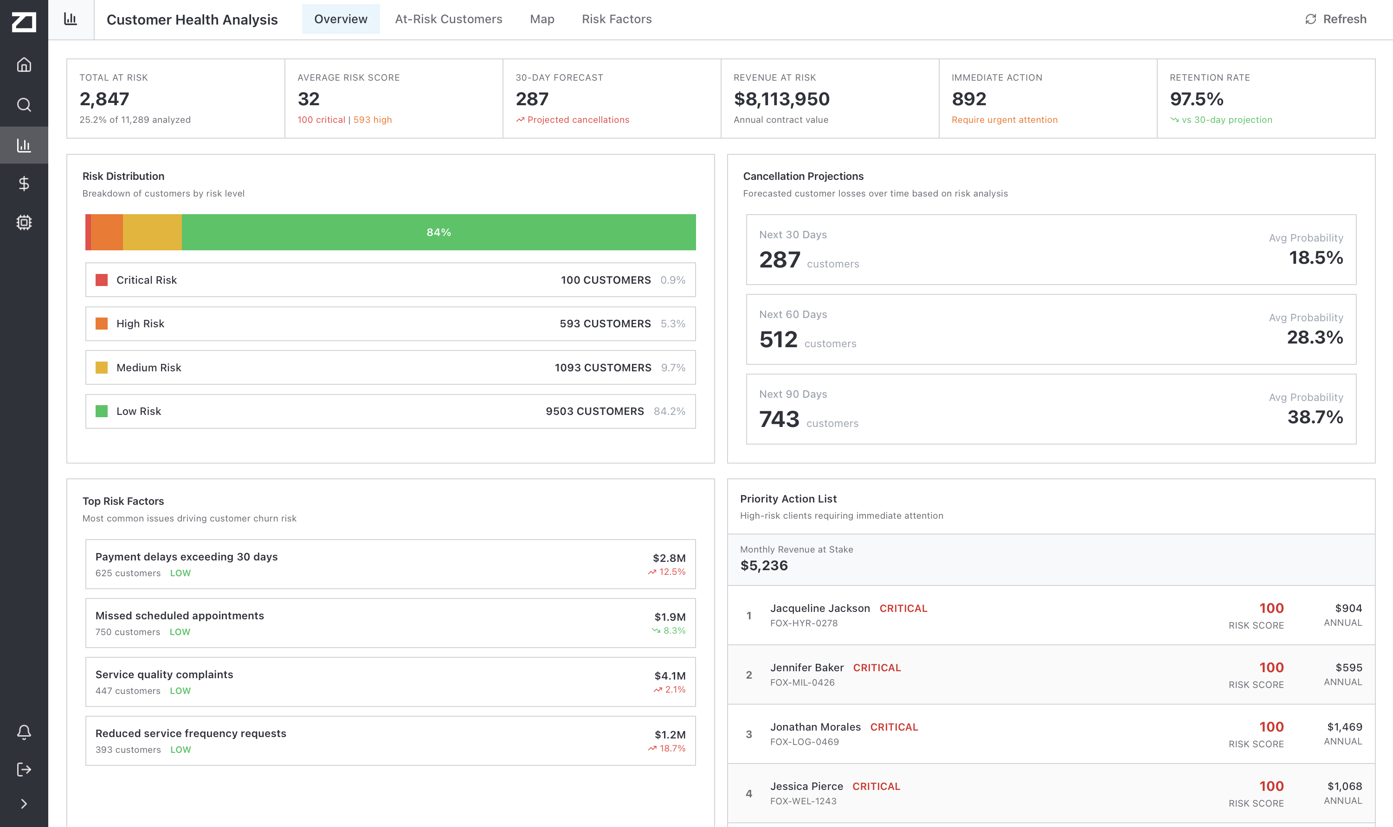1393x827 pixels.
Task: Select the chart icon beside Customer Health Analysis
Action: coord(70,19)
